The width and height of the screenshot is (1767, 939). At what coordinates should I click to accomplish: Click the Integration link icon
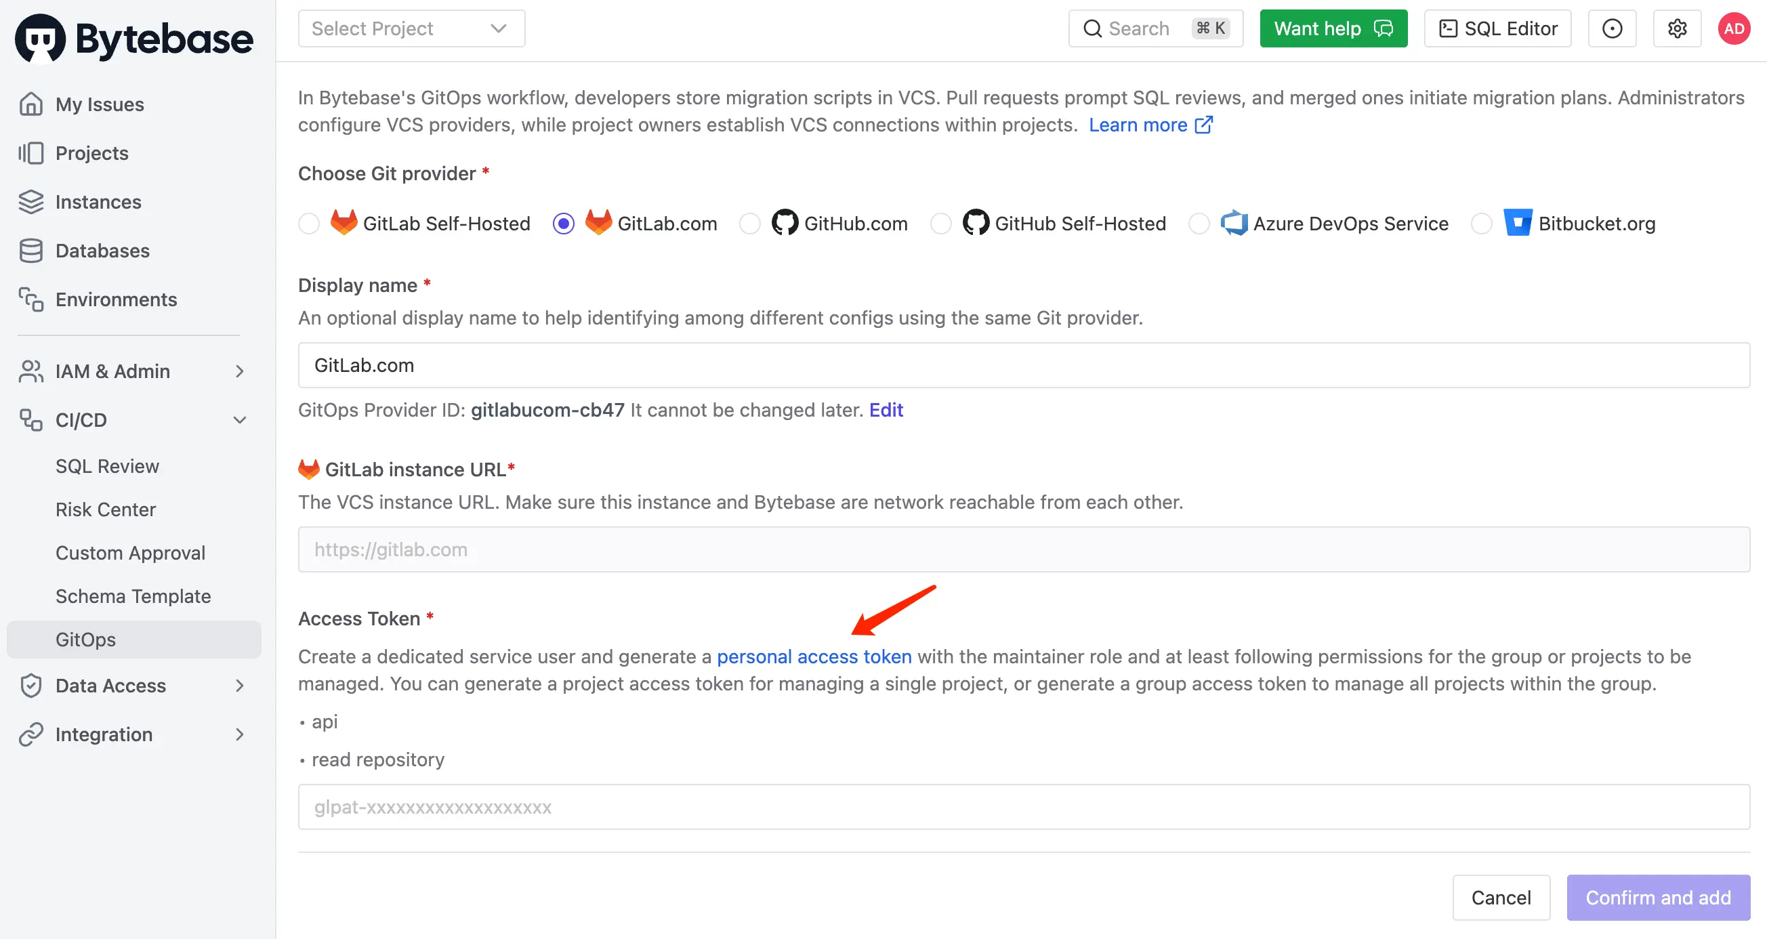point(31,734)
